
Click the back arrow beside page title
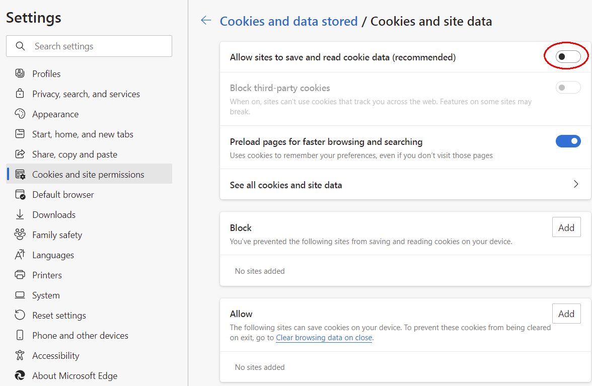(206, 20)
